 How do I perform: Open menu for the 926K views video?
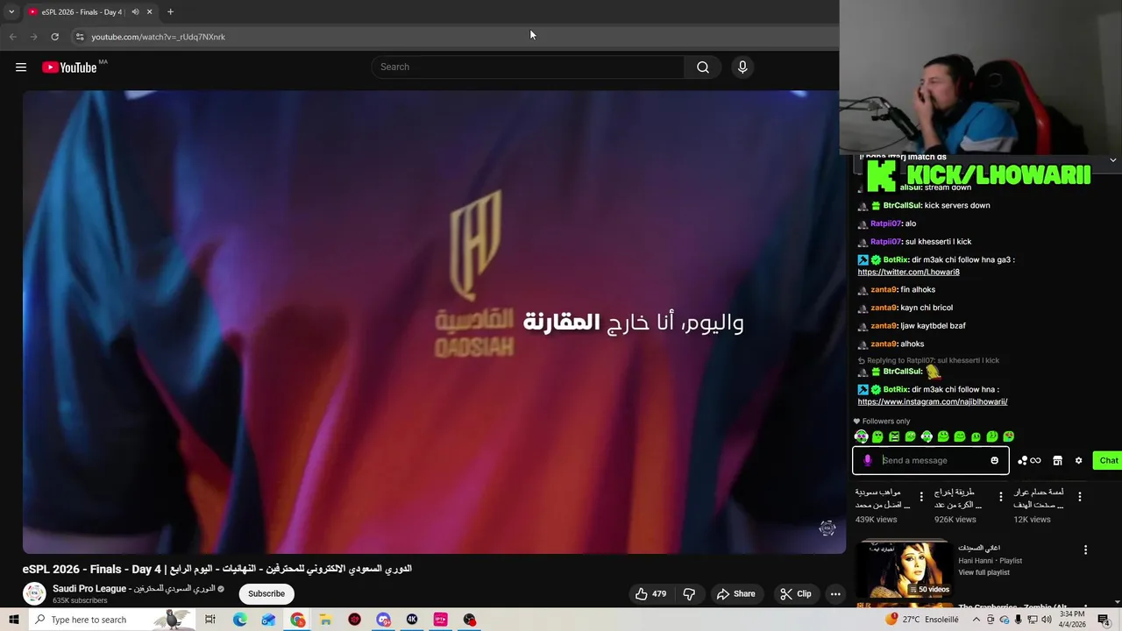(x=1000, y=496)
